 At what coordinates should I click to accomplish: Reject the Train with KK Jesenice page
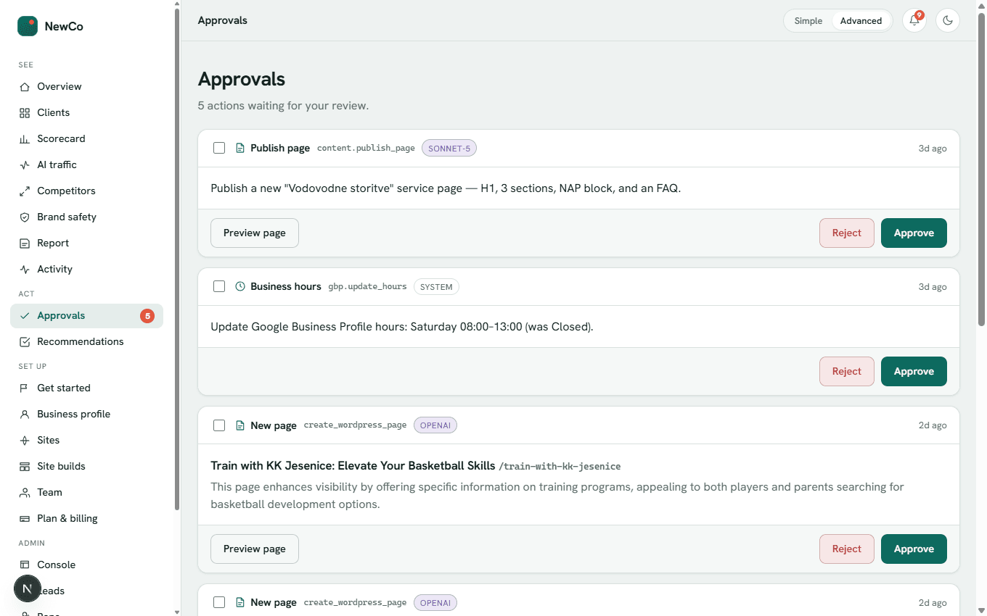coord(846,549)
